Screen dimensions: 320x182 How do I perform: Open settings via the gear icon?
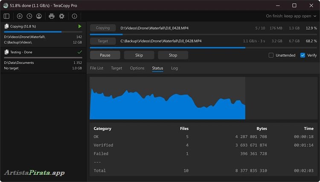pos(61,16)
